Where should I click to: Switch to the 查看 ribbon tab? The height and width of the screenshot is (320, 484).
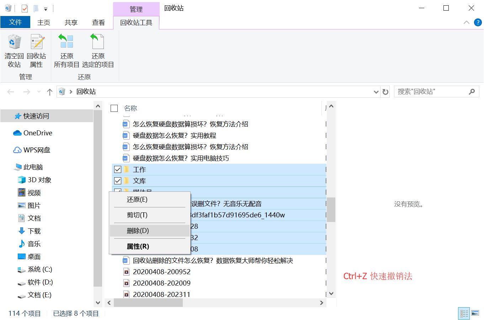coord(98,22)
